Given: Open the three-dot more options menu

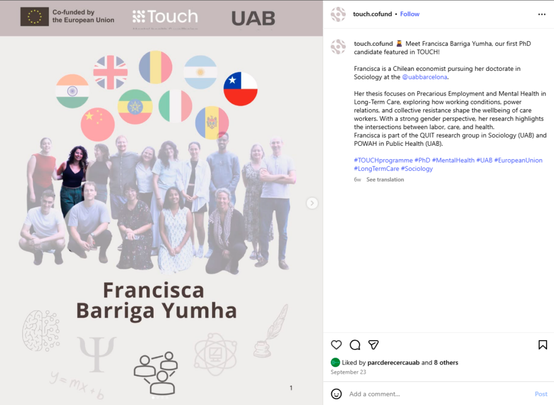Looking at the screenshot, I should [x=542, y=14].
